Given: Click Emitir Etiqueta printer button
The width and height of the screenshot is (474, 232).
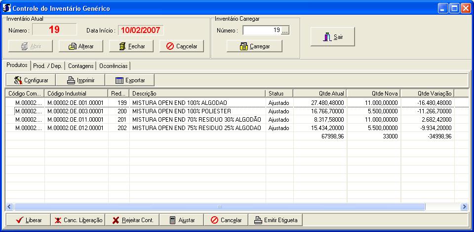Looking at the screenshot, I should point(276,220).
